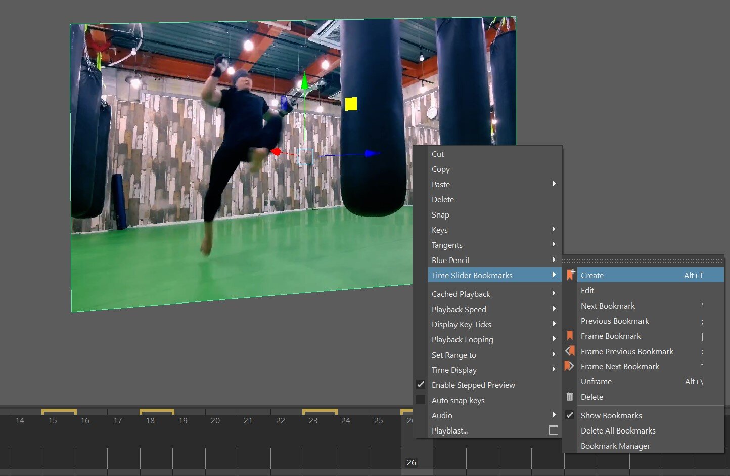The image size is (730, 476).
Task: Click Delete All Bookmarks
Action: [618, 430]
